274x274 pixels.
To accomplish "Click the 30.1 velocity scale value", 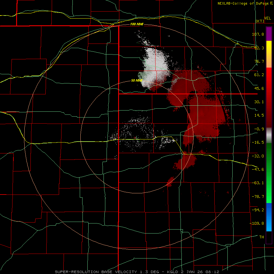I will click(x=259, y=102).
